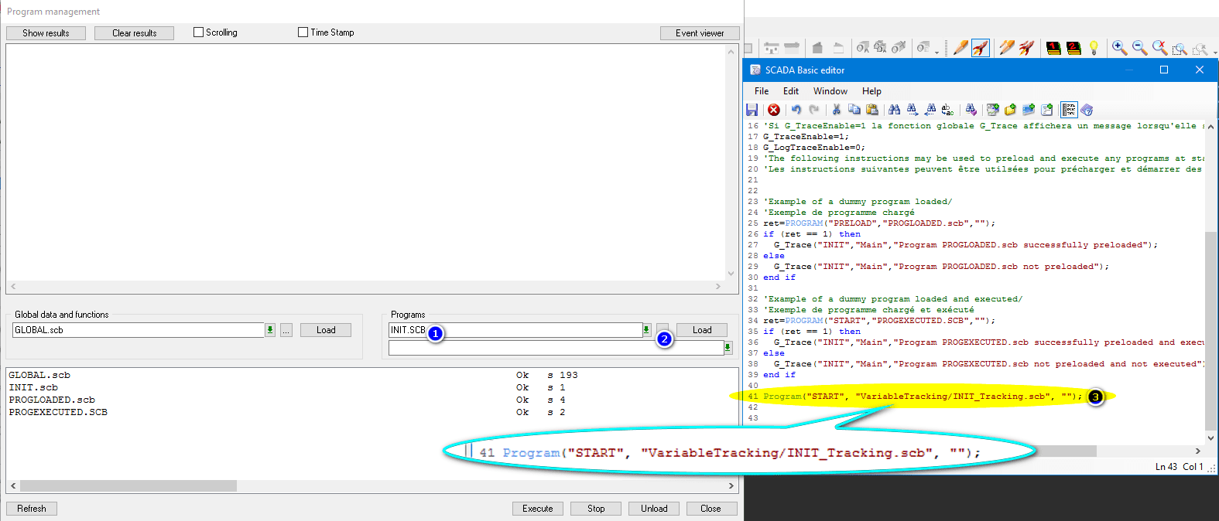Find previous occurrence binoculars icon

(930, 110)
